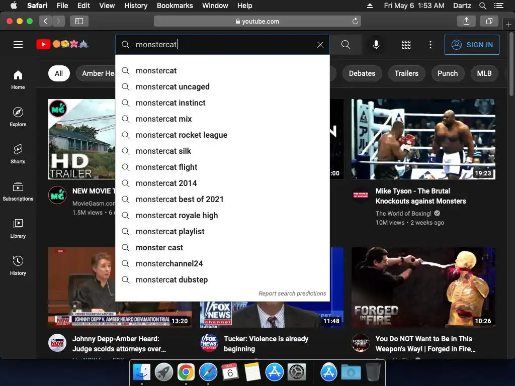Click the youtube.com address bar
Screen dimensions: 515x386
[x=257, y=21]
